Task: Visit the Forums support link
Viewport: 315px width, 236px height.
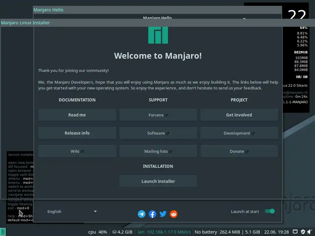Action: click(158, 115)
